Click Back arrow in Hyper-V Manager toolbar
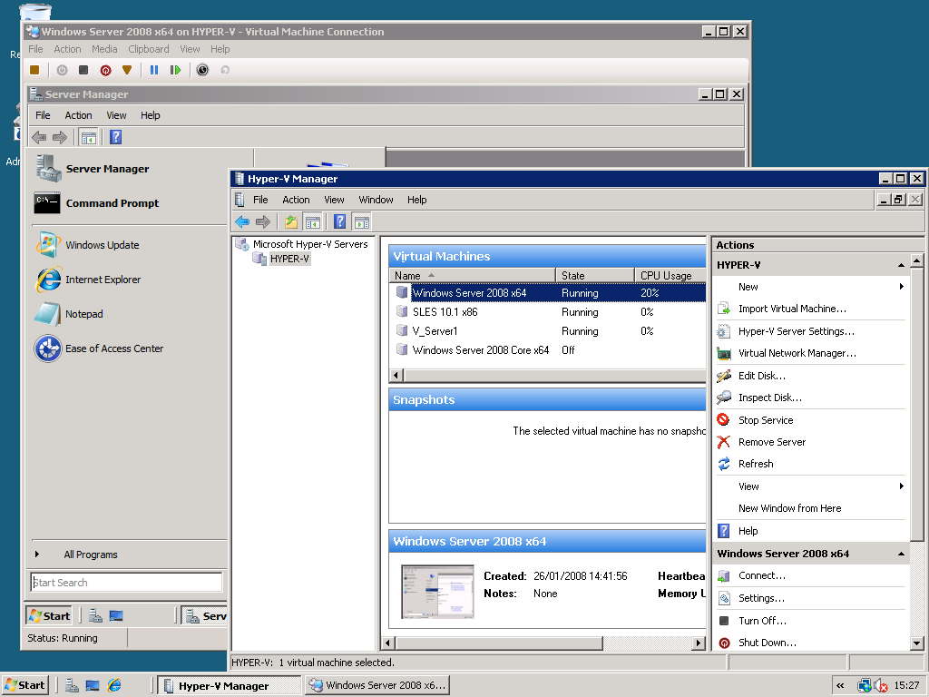 pos(242,221)
